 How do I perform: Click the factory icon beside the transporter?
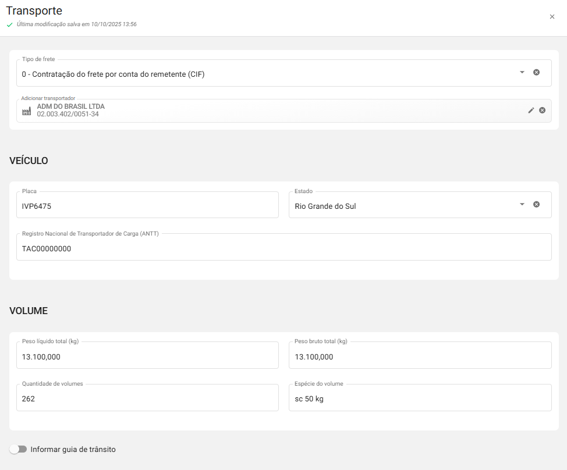point(26,111)
